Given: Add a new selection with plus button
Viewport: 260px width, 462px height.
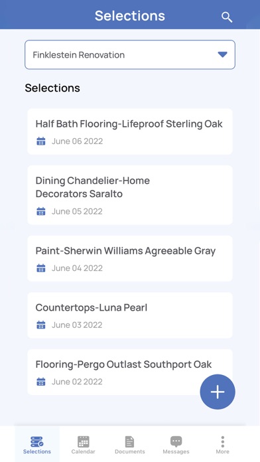Looking at the screenshot, I should (x=218, y=392).
